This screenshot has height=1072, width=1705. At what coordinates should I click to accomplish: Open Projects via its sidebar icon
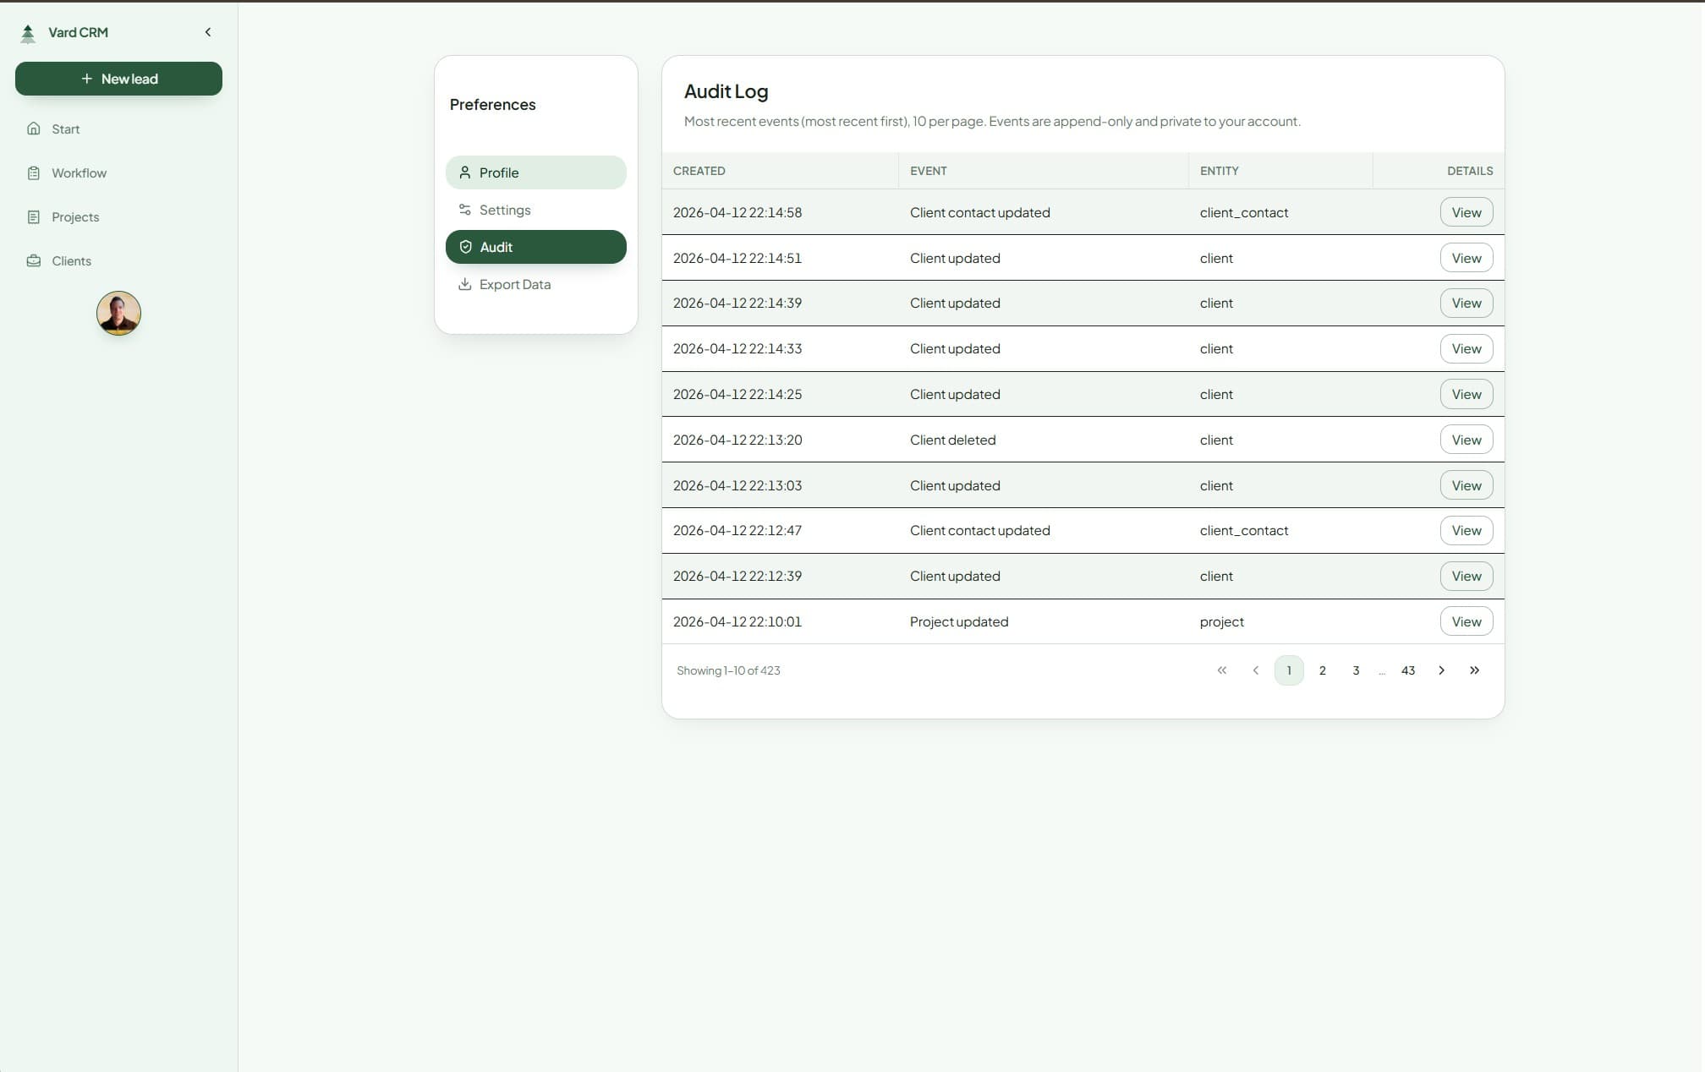[x=33, y=216]
